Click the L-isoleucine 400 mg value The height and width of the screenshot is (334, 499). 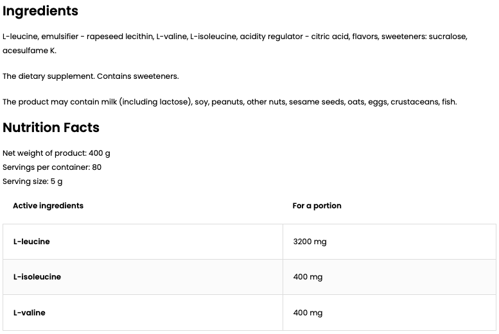(x=308, y=277)
